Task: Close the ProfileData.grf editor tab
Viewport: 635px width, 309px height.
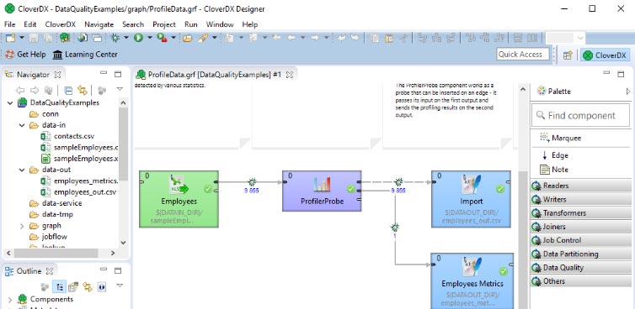Action: click(x=289, y=75)
